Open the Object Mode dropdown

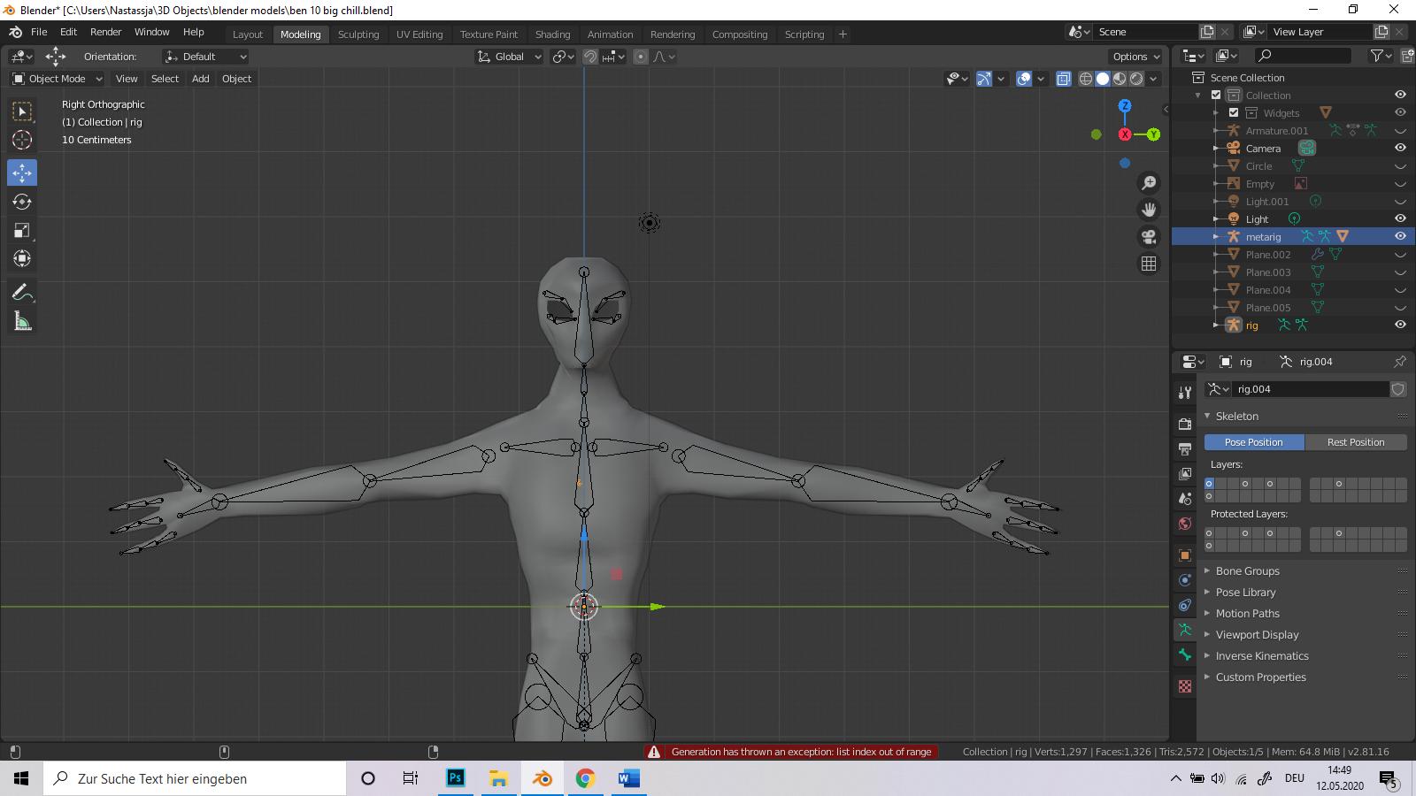58,79
